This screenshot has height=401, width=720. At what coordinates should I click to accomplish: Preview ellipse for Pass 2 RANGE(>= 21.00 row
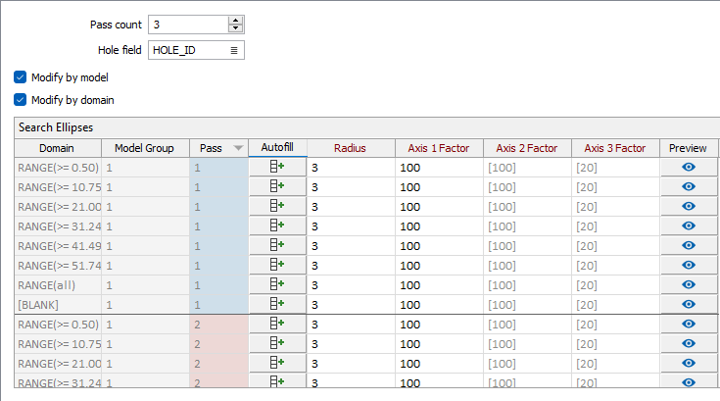tap(689, 363)
